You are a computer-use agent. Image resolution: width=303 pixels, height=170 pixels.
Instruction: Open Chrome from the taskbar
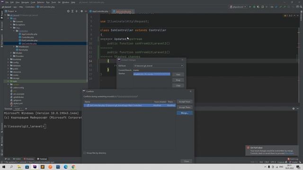(73, 167)
